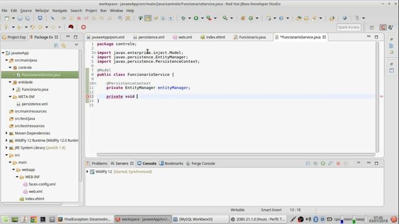399x224 pixels.
Task: Expand WildFly 12 server entry in Servers view
Action: pyautogui.click(x=87, y=172)
